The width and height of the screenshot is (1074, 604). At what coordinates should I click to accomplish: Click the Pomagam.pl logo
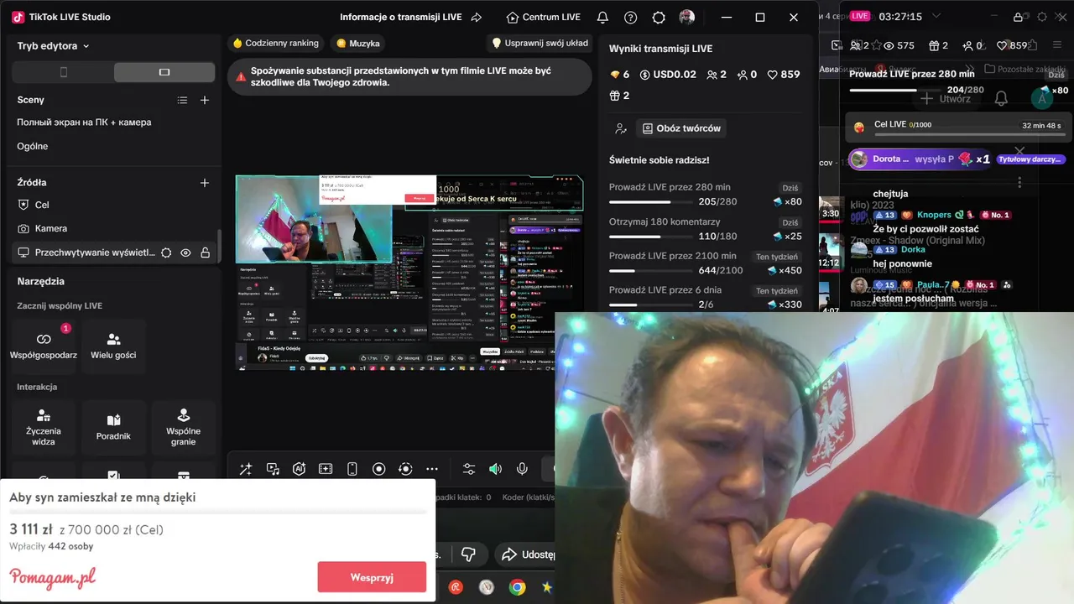(x=53, y=577)
